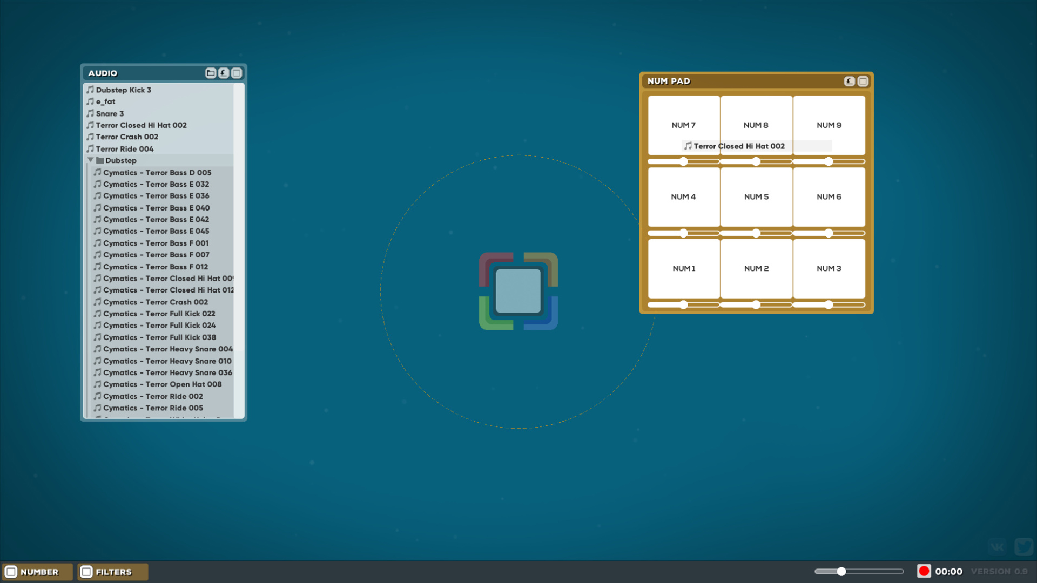
Task: Open the folder icon in AUDIO panel header
Action: pyautogui.click(x=211, y=73)
